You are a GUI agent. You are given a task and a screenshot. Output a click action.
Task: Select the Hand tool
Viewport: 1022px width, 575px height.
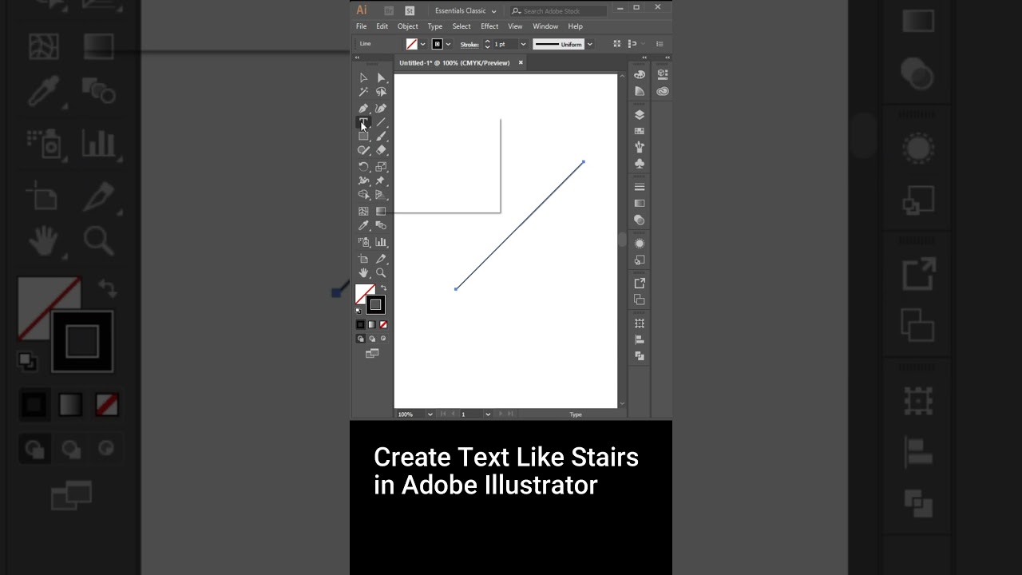click(x=363, y=273)
